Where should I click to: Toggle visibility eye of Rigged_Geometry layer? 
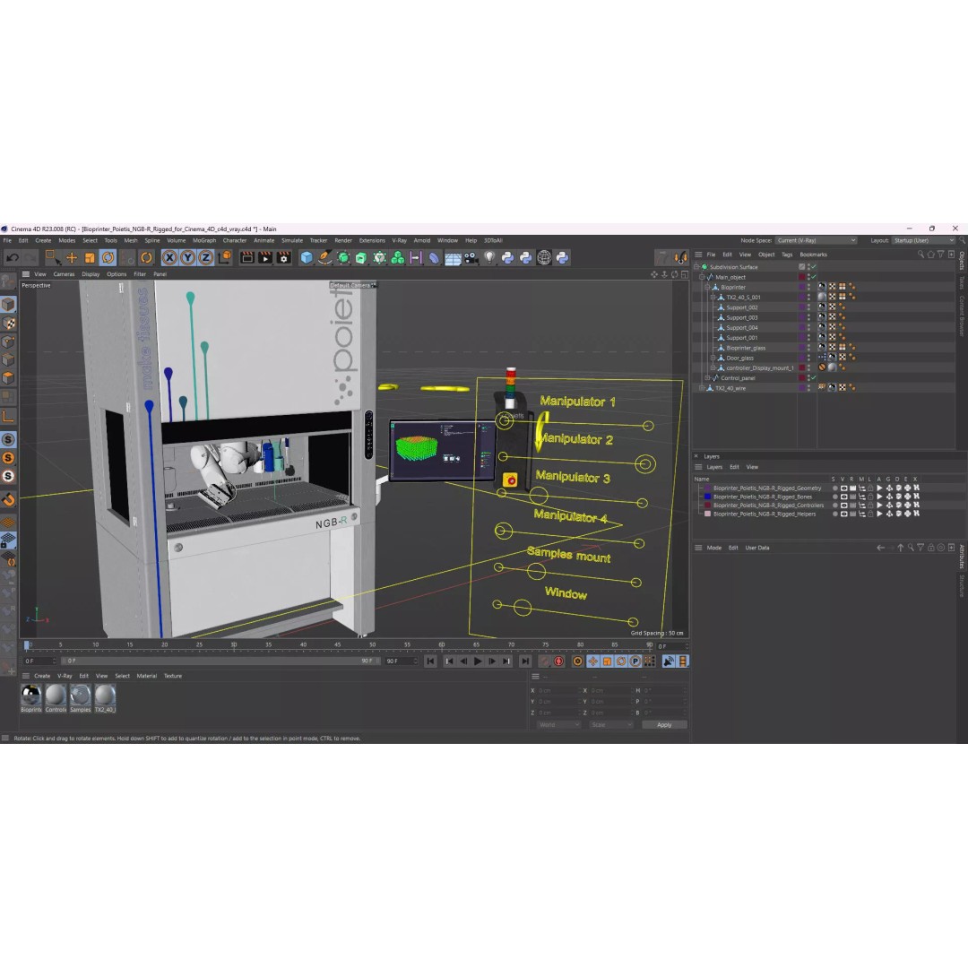pyautogui.click(x=843, y=488)
